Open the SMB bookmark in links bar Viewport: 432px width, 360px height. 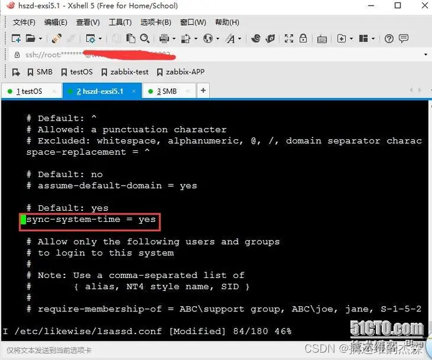coord(40,72)
